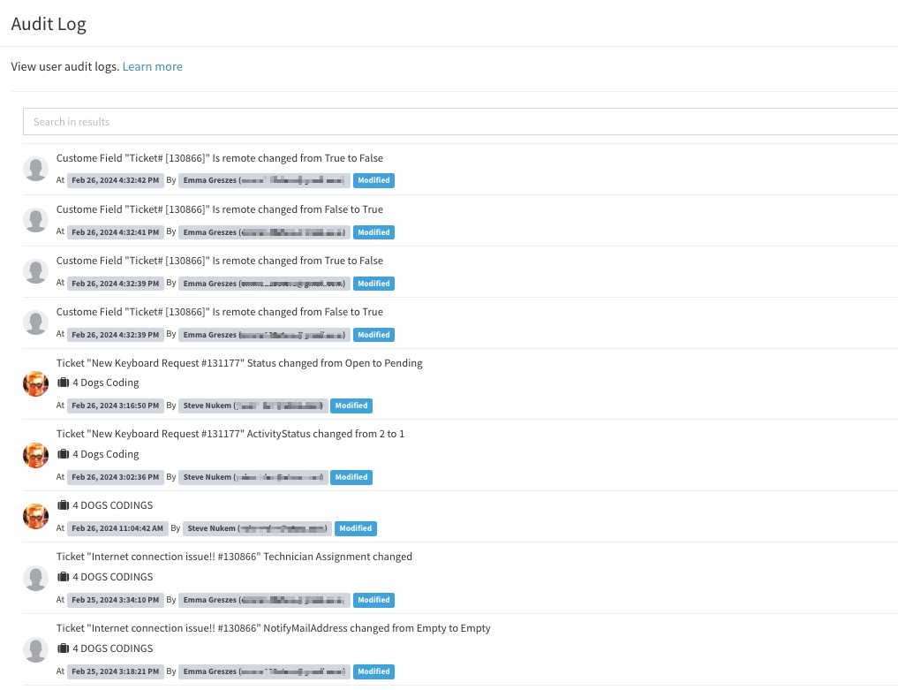The width and height of the screenshot is (898, 690).
Task: Click Modified badge on Feb 25 3:34:10 PM entry
Action: (374, 600)
